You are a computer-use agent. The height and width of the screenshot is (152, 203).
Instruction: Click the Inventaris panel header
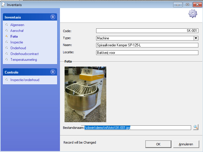point(30,17)
